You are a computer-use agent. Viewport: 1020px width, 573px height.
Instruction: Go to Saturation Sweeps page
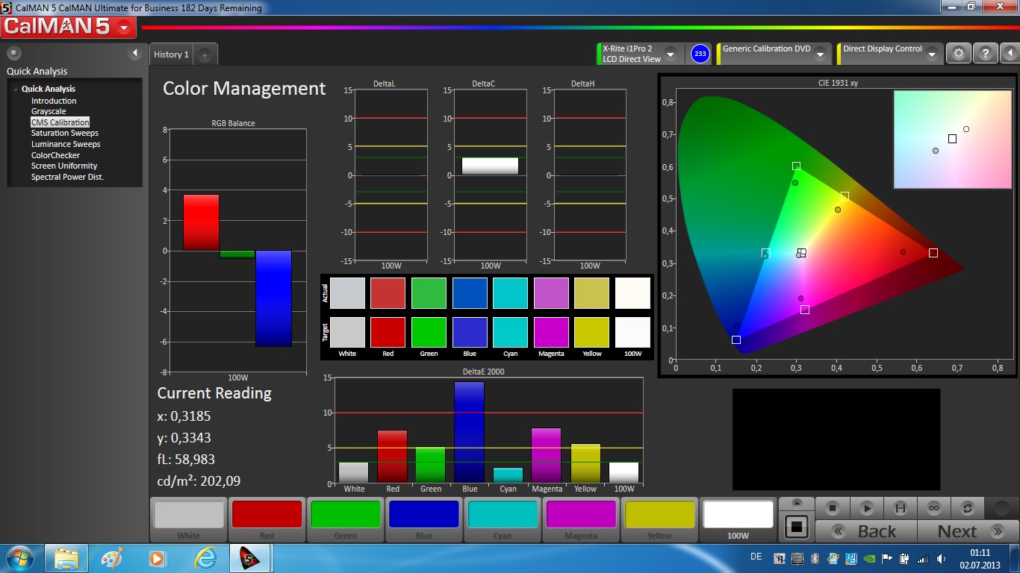coord(65,133)
